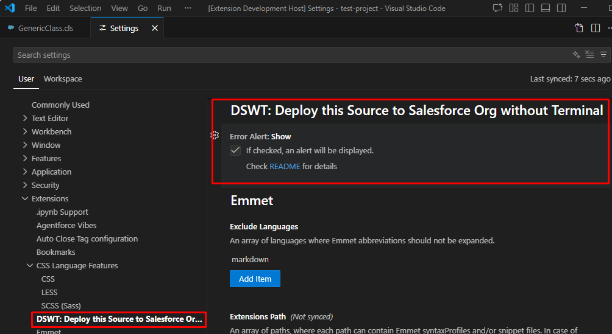Select the User settings tab
The height and width of the screenshot is (334, 612).
[26, 78]
